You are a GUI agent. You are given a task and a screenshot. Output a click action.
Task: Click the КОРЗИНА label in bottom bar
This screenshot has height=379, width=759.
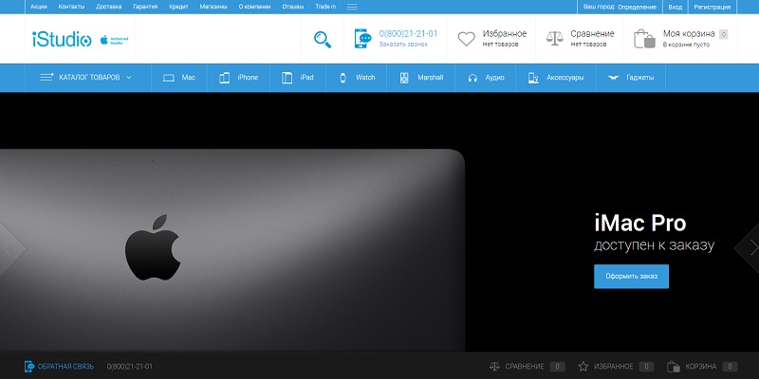[701, 367]
